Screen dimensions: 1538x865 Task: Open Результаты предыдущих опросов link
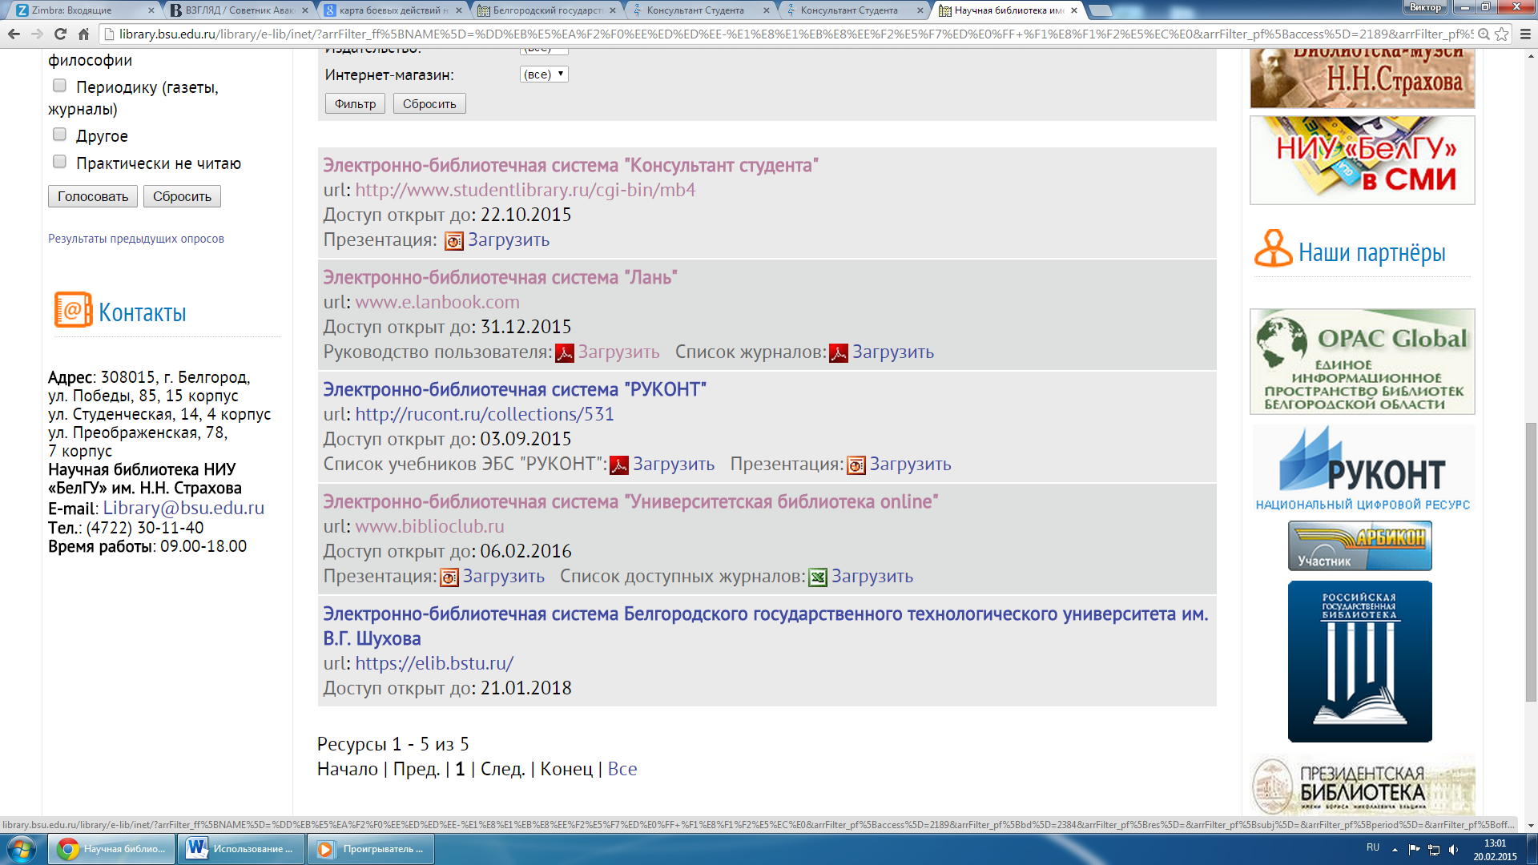pos(136,239)
